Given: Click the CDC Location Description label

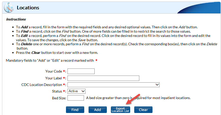Looking at the screenshot, I should (42, 85).
